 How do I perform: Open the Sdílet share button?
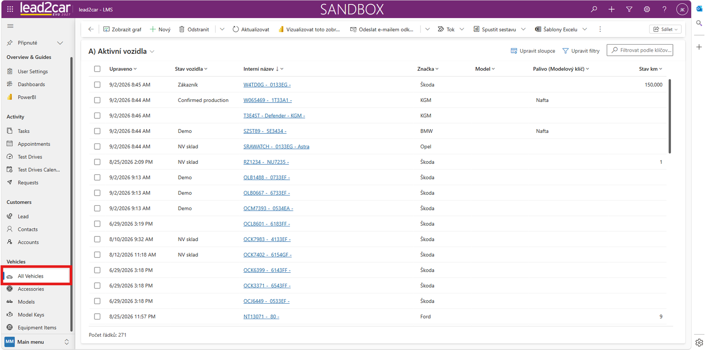(x=665, y=29)
